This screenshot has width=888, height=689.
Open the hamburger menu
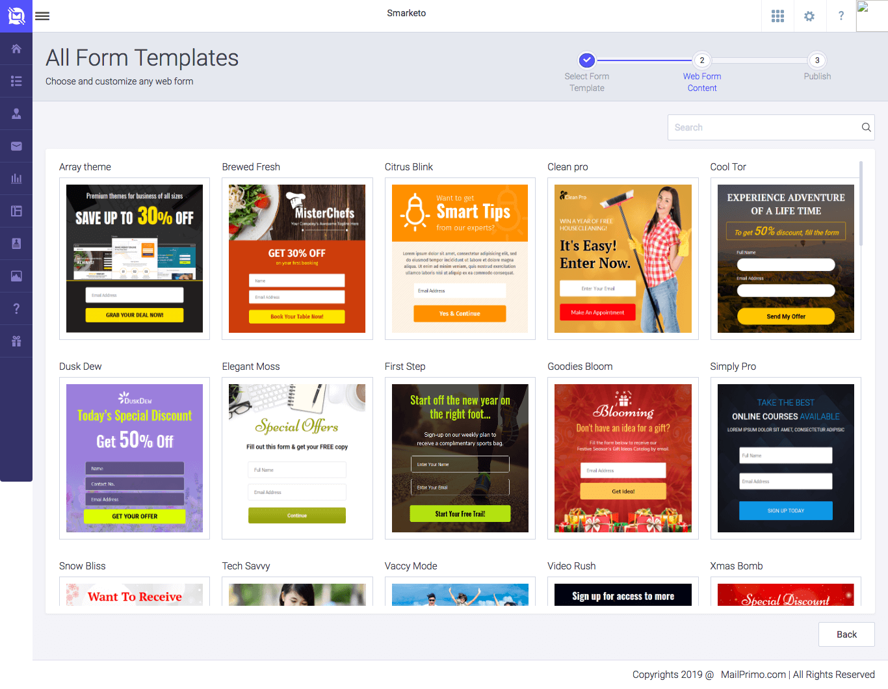coord(42,16)
